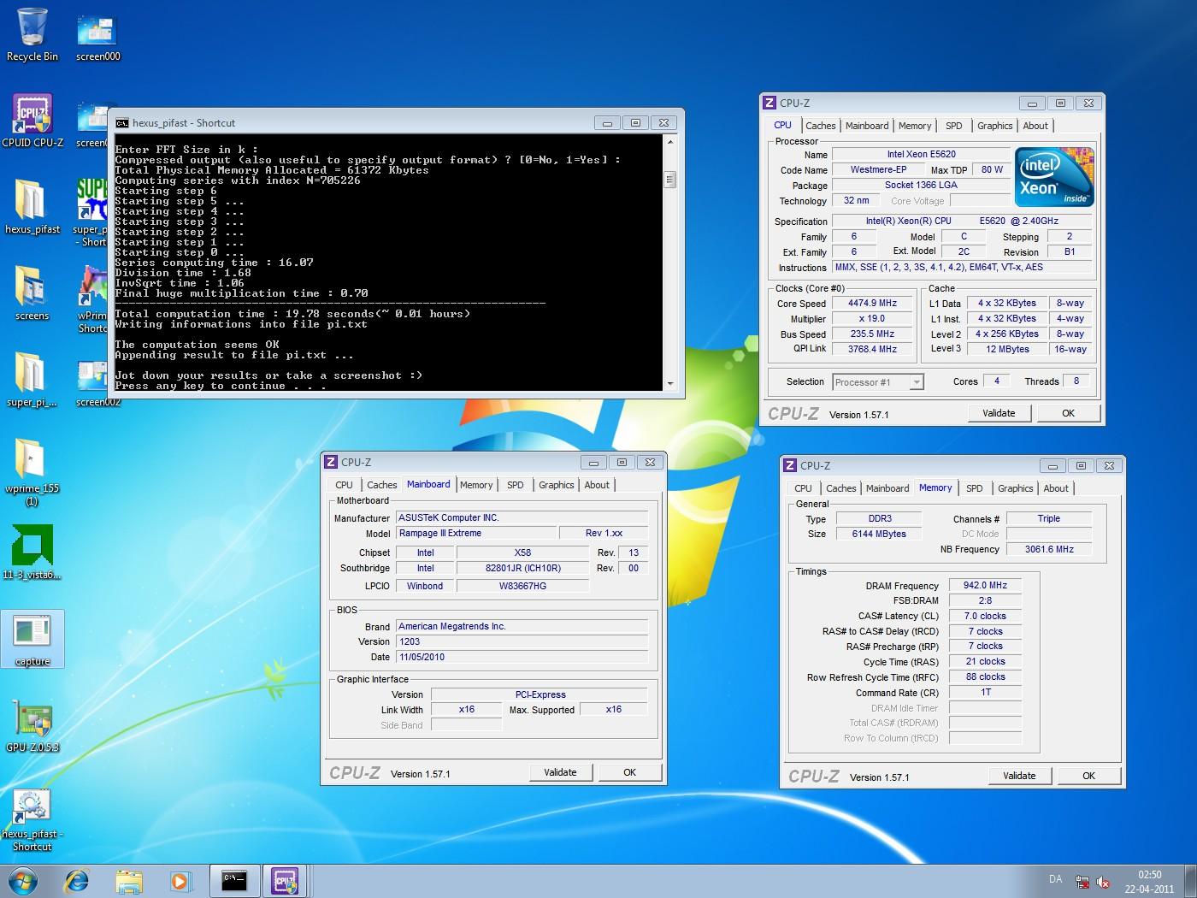Viewport: 1197px width, 898px height.
Task: Click the console scrollbar thumb
Action: 670,179
